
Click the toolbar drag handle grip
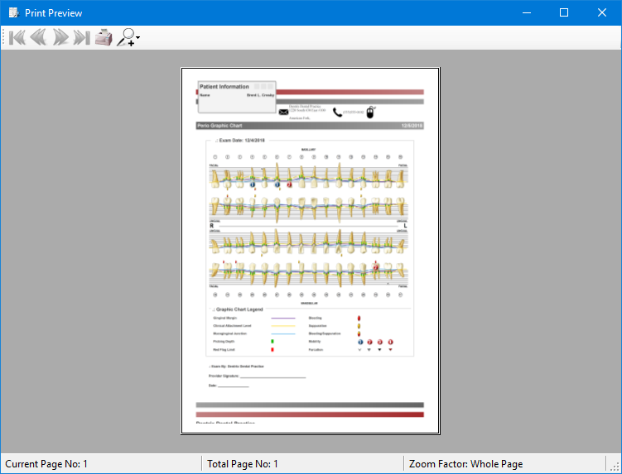pyautogui.click(x=4, y=37)
